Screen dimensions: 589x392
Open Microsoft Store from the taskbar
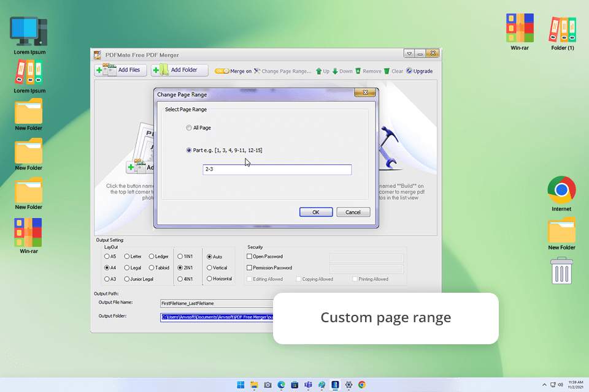[295, 385]
